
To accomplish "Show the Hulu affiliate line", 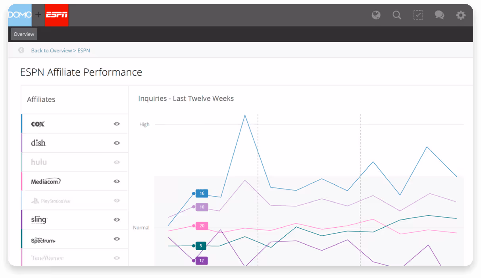I will point(117,162).
